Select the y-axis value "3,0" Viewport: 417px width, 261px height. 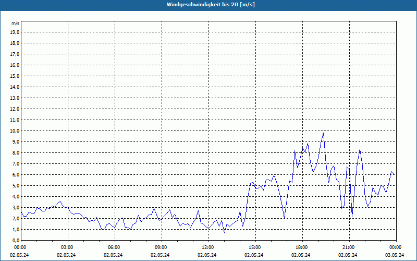[x=16, y=207]
